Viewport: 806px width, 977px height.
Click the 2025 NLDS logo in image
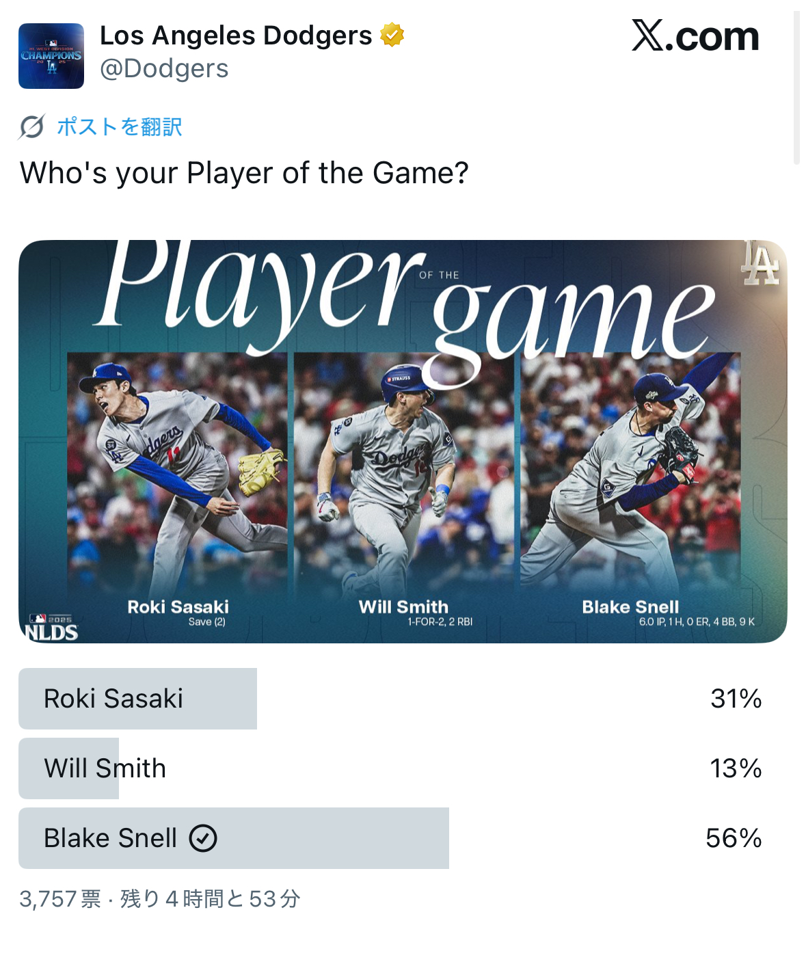click(x=52, y=628)
